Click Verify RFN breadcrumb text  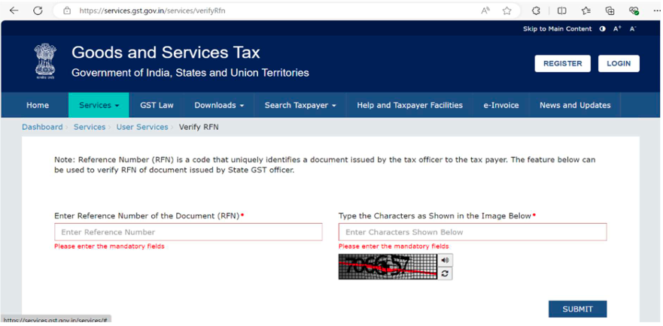coord(199,127)
